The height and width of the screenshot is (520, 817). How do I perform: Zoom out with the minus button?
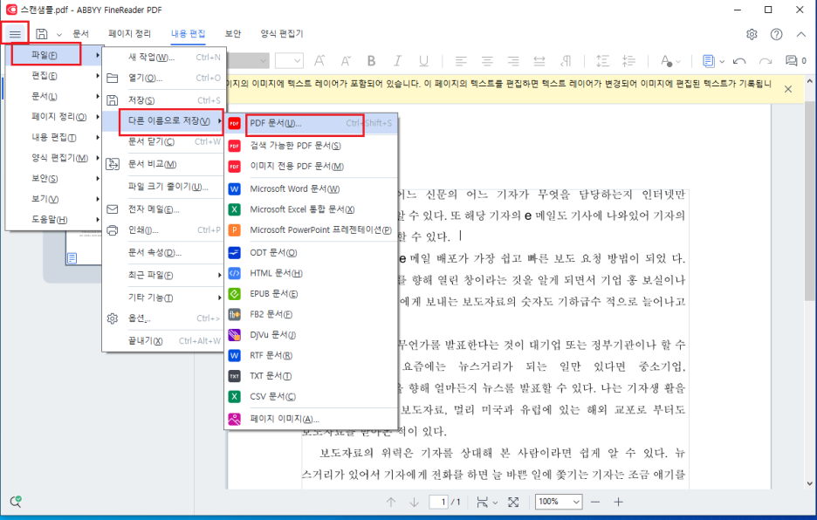595,502
